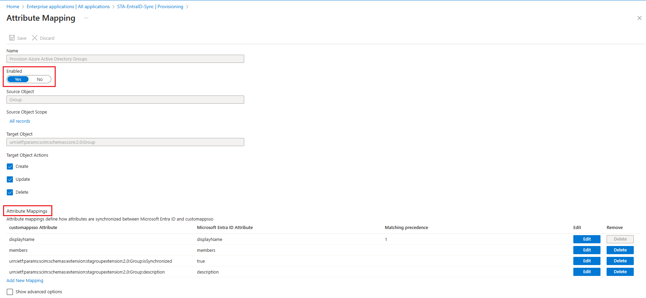Open Enterprise applications breadcrumb link
The height and width of the screenshot is (298, 646).
pos(68,6)
